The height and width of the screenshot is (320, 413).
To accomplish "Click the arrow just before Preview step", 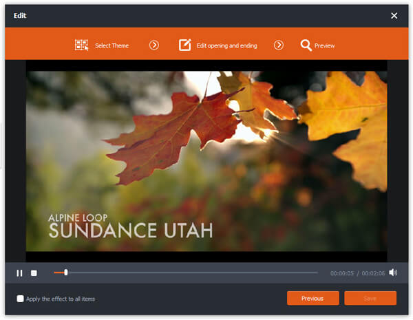I will (x=279, y=45).
